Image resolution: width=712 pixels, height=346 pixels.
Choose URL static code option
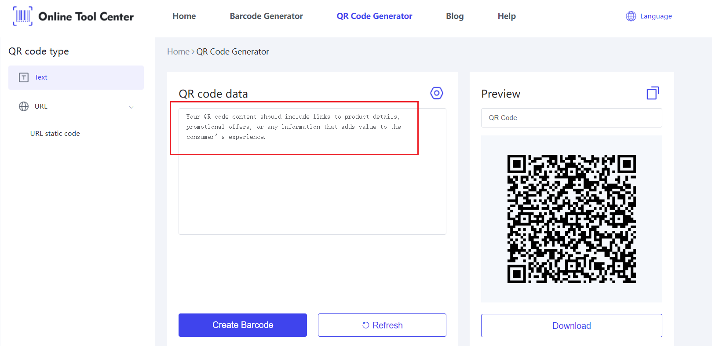pyautogui.click(x=55, y=134)
